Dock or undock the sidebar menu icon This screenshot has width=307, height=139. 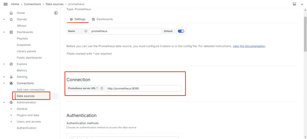(56, 13)
